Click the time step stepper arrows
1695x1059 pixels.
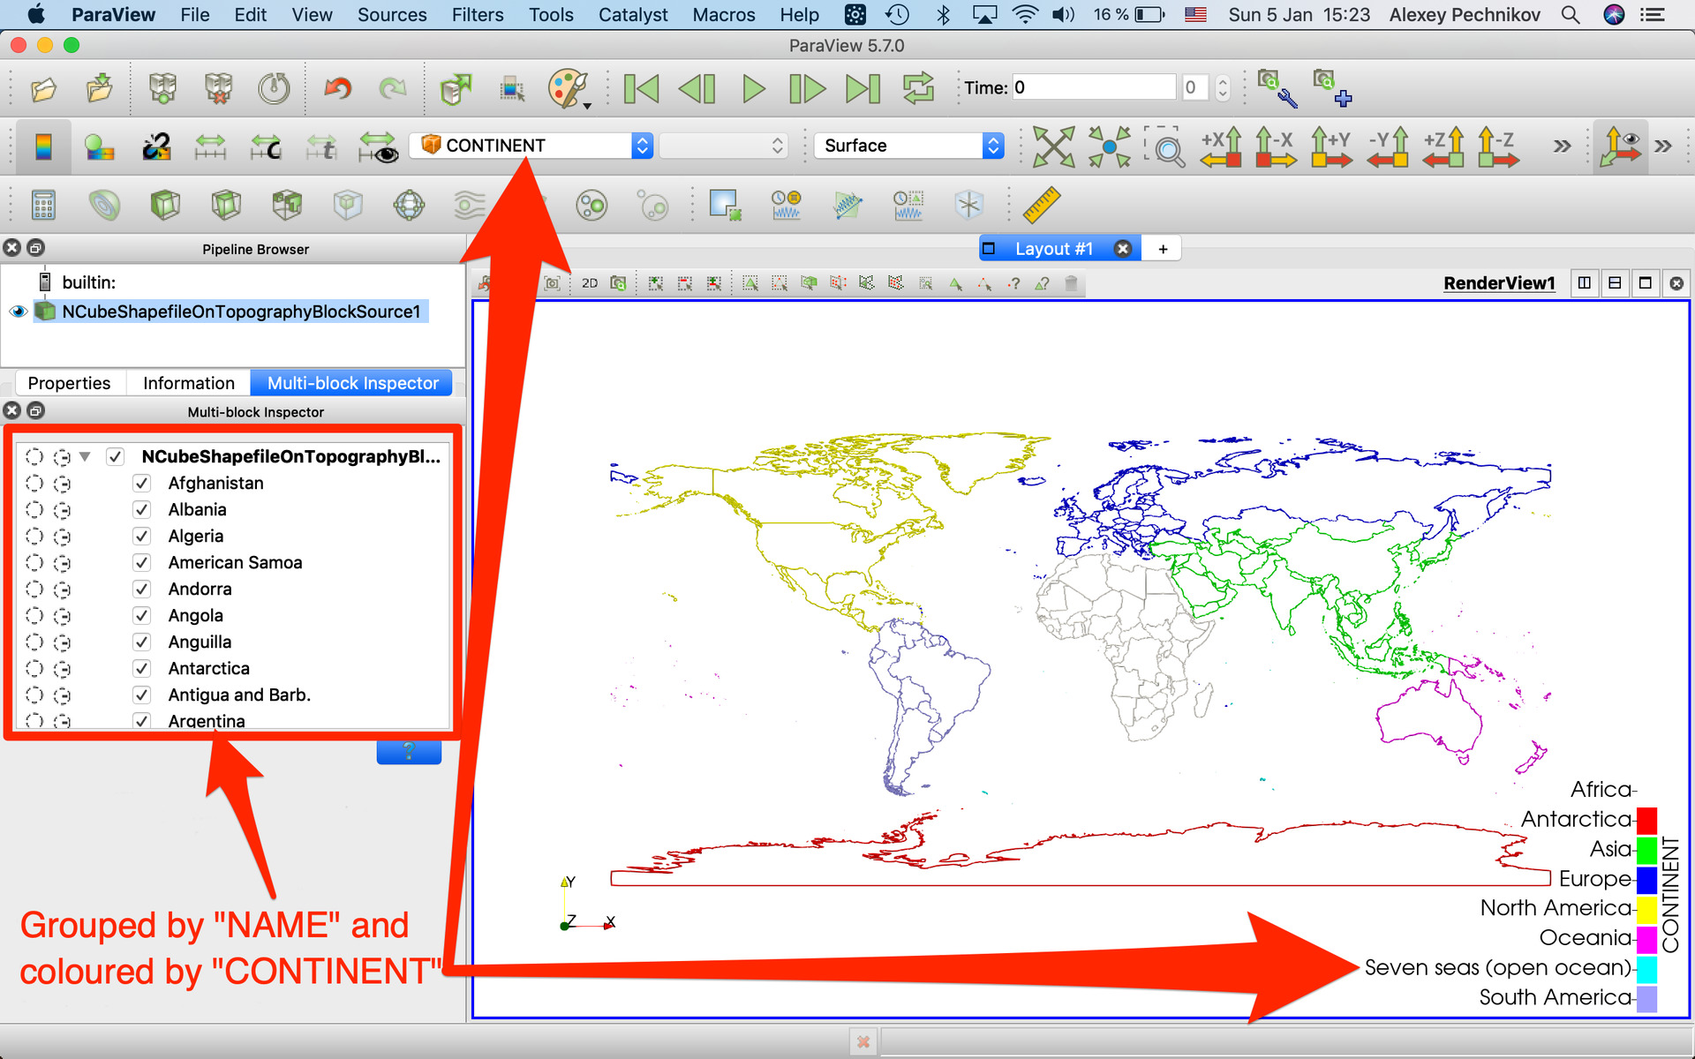tap(1223, 87)
